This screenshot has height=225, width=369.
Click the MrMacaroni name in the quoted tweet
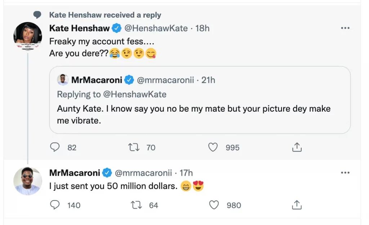pos(97,80)
